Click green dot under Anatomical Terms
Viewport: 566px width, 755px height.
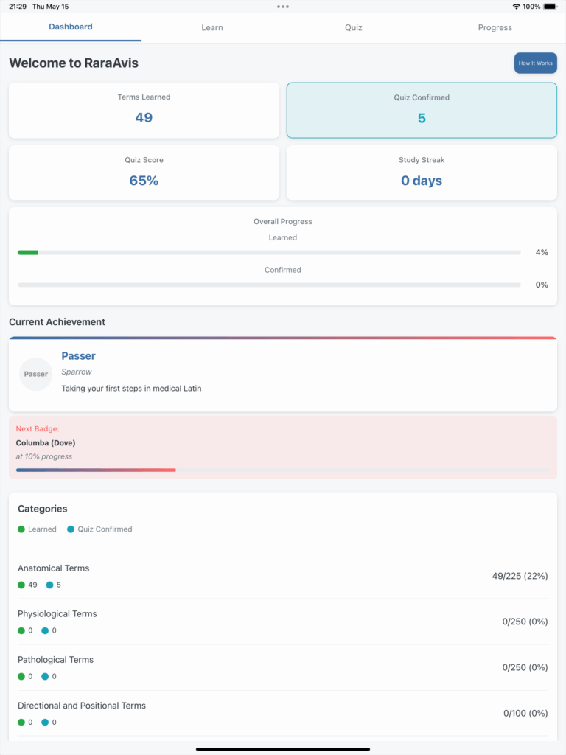click(21, 585)
